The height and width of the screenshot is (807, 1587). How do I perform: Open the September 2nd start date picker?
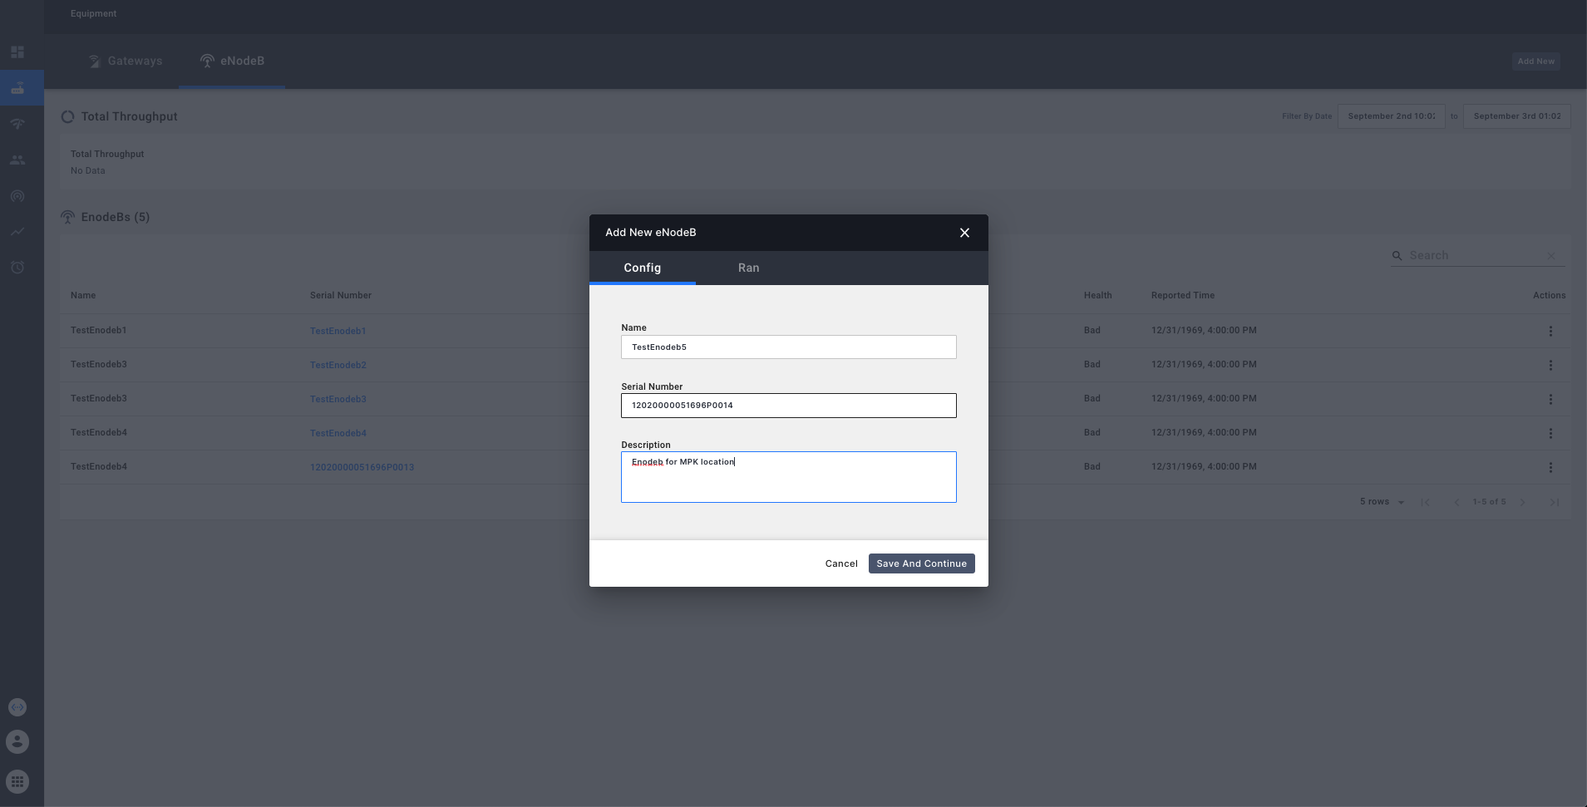1391,116
